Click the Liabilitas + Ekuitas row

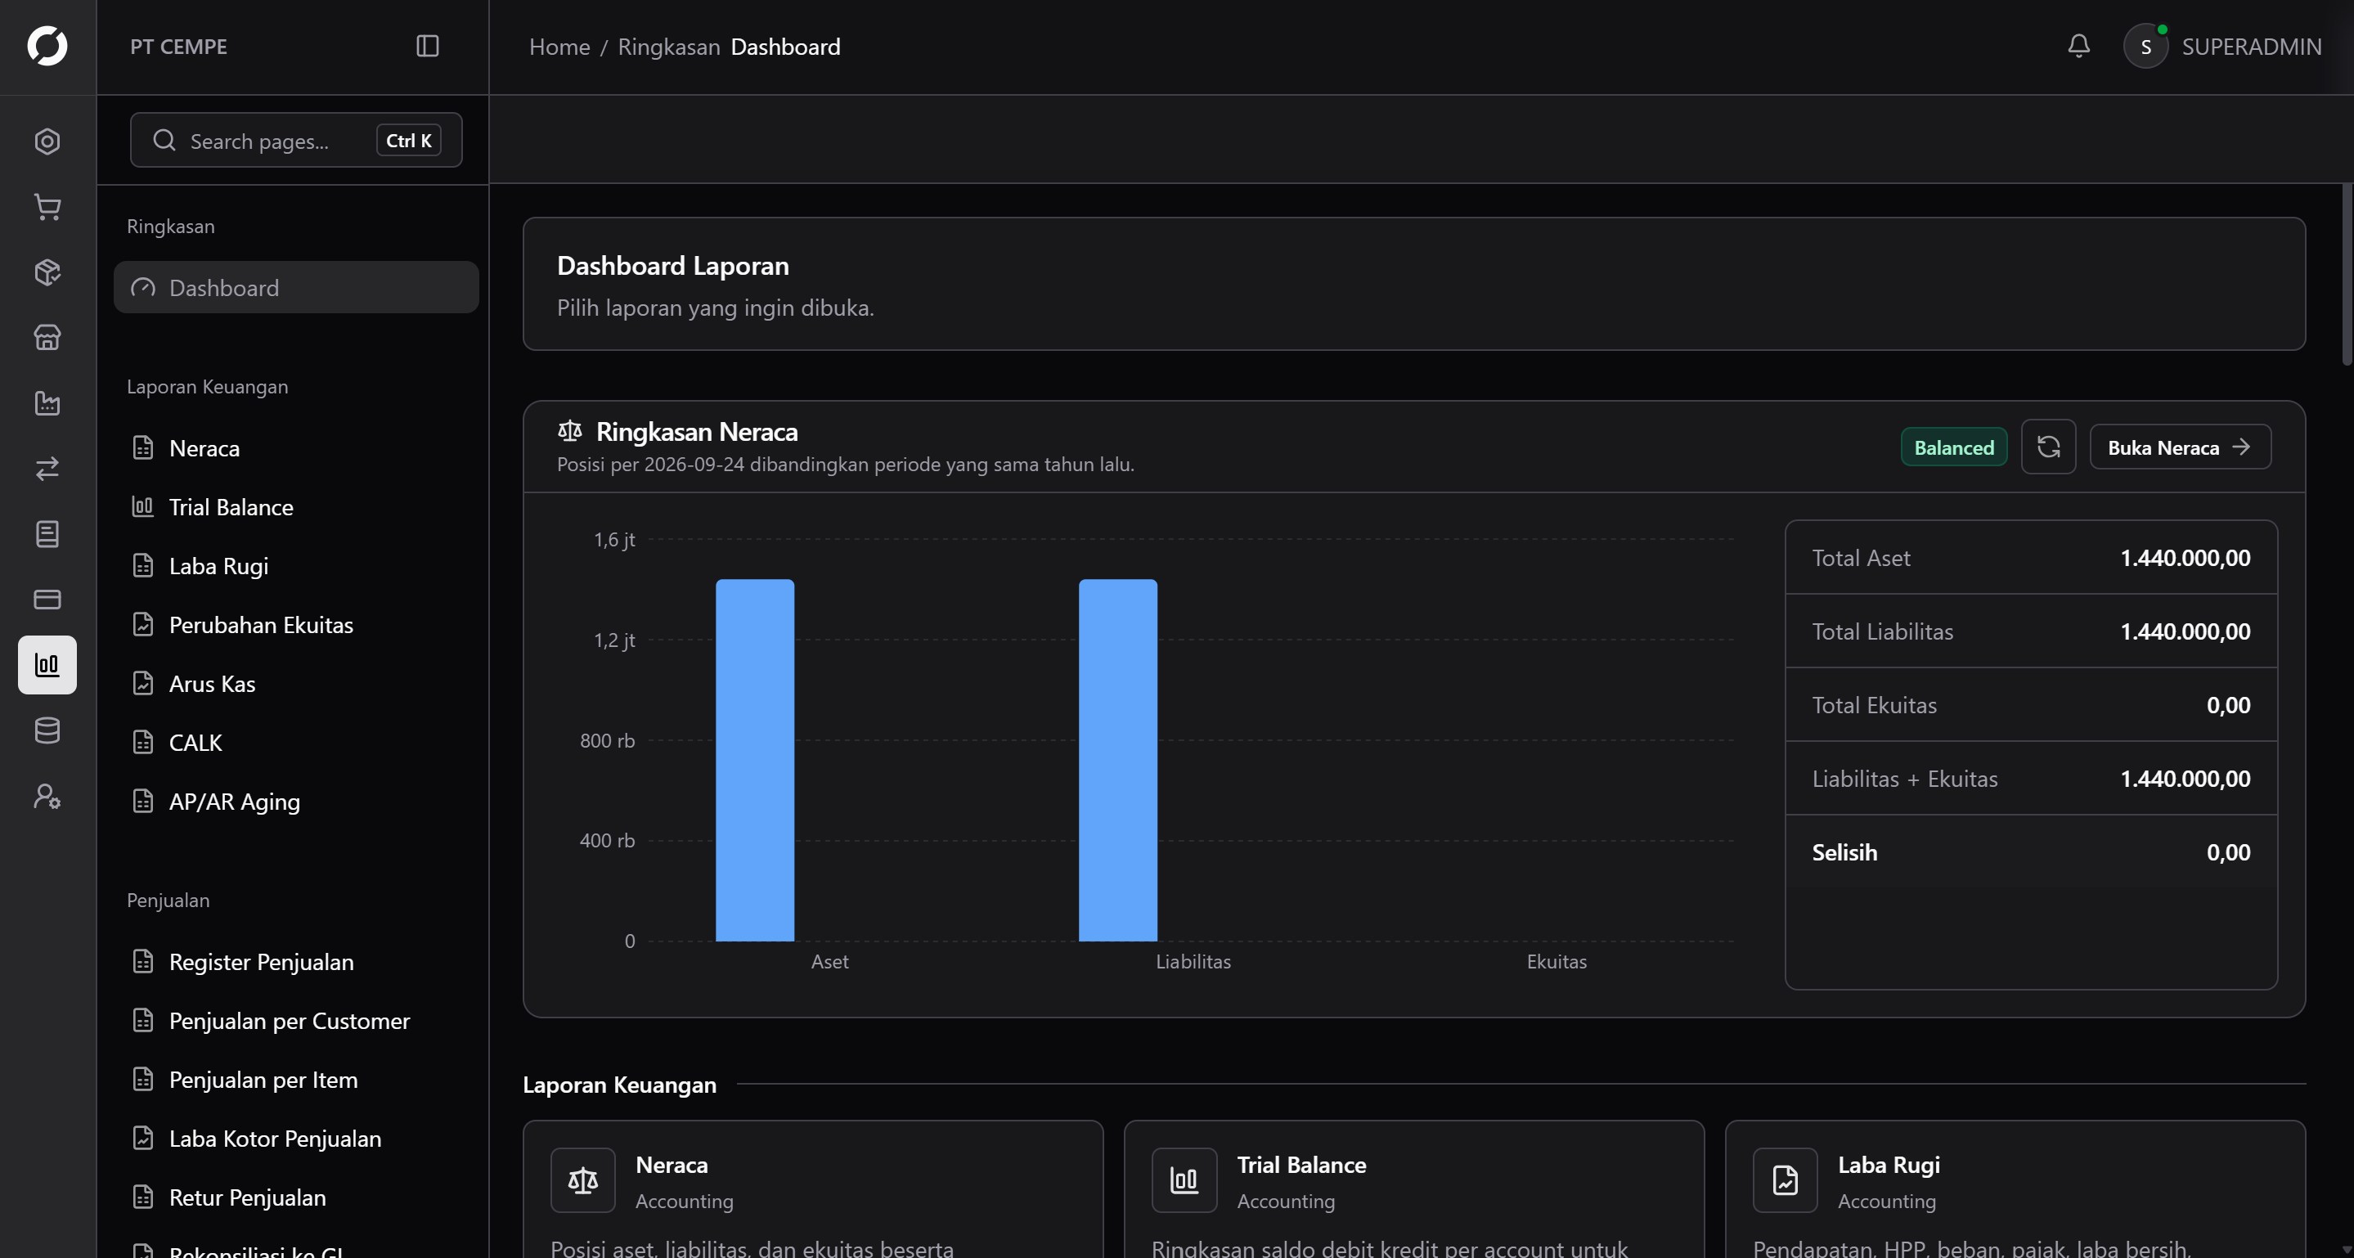point(2032,779)
